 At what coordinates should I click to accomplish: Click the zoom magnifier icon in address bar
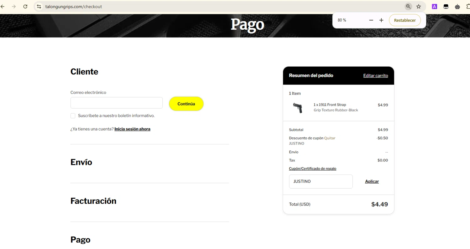click(408, 6)
